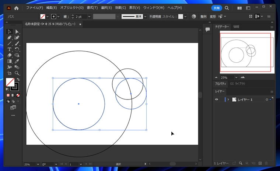Open the search icon in title bar
Viewport: 280px width, 171px height.
click(x=227, y=8)
